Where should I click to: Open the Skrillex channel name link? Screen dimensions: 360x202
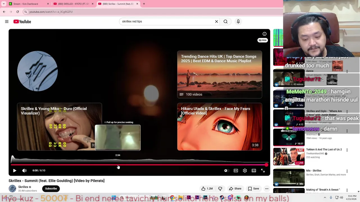[x=23, y=187]
